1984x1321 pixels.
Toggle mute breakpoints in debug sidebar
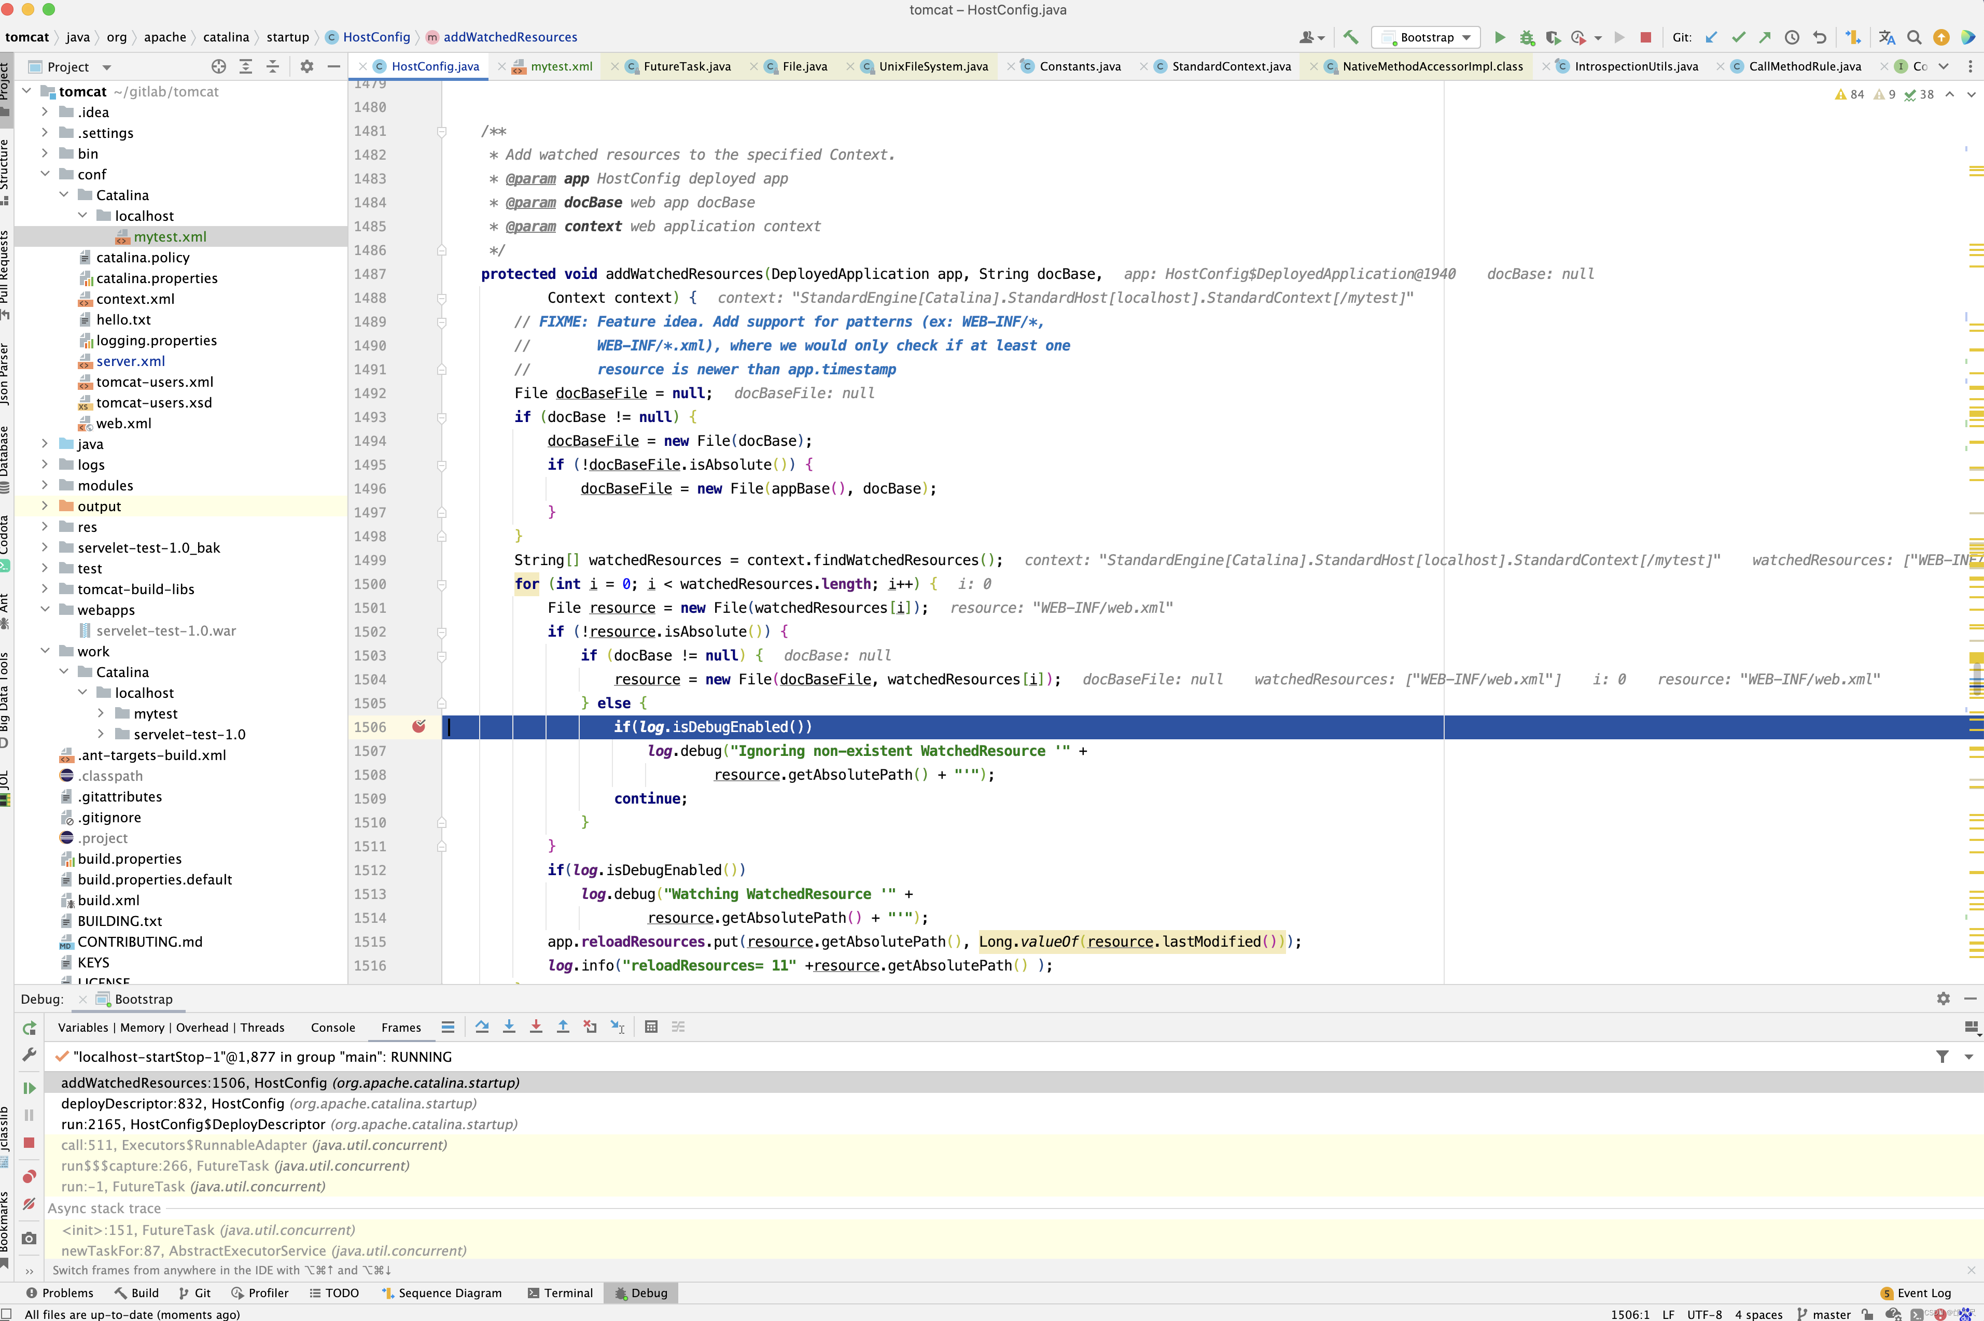click(x=29, y=1204)
